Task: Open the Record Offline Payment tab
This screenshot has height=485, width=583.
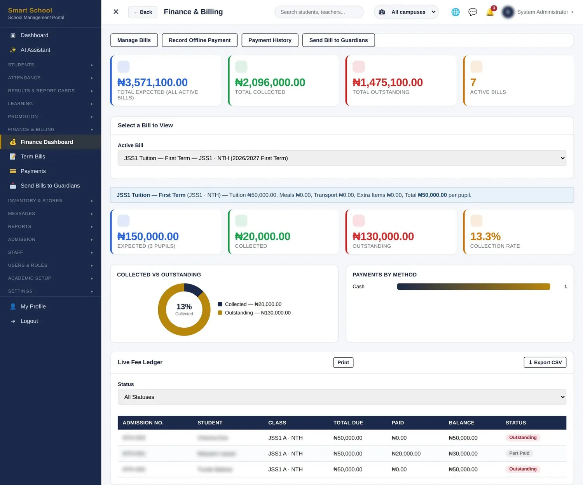Action: (x=199, y=40)
